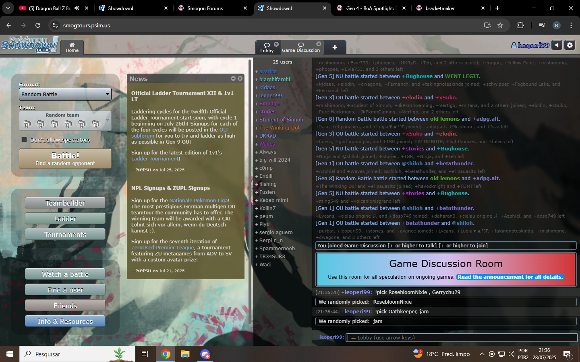Click Find a user

pyautogui.click(x=65, y=290)
